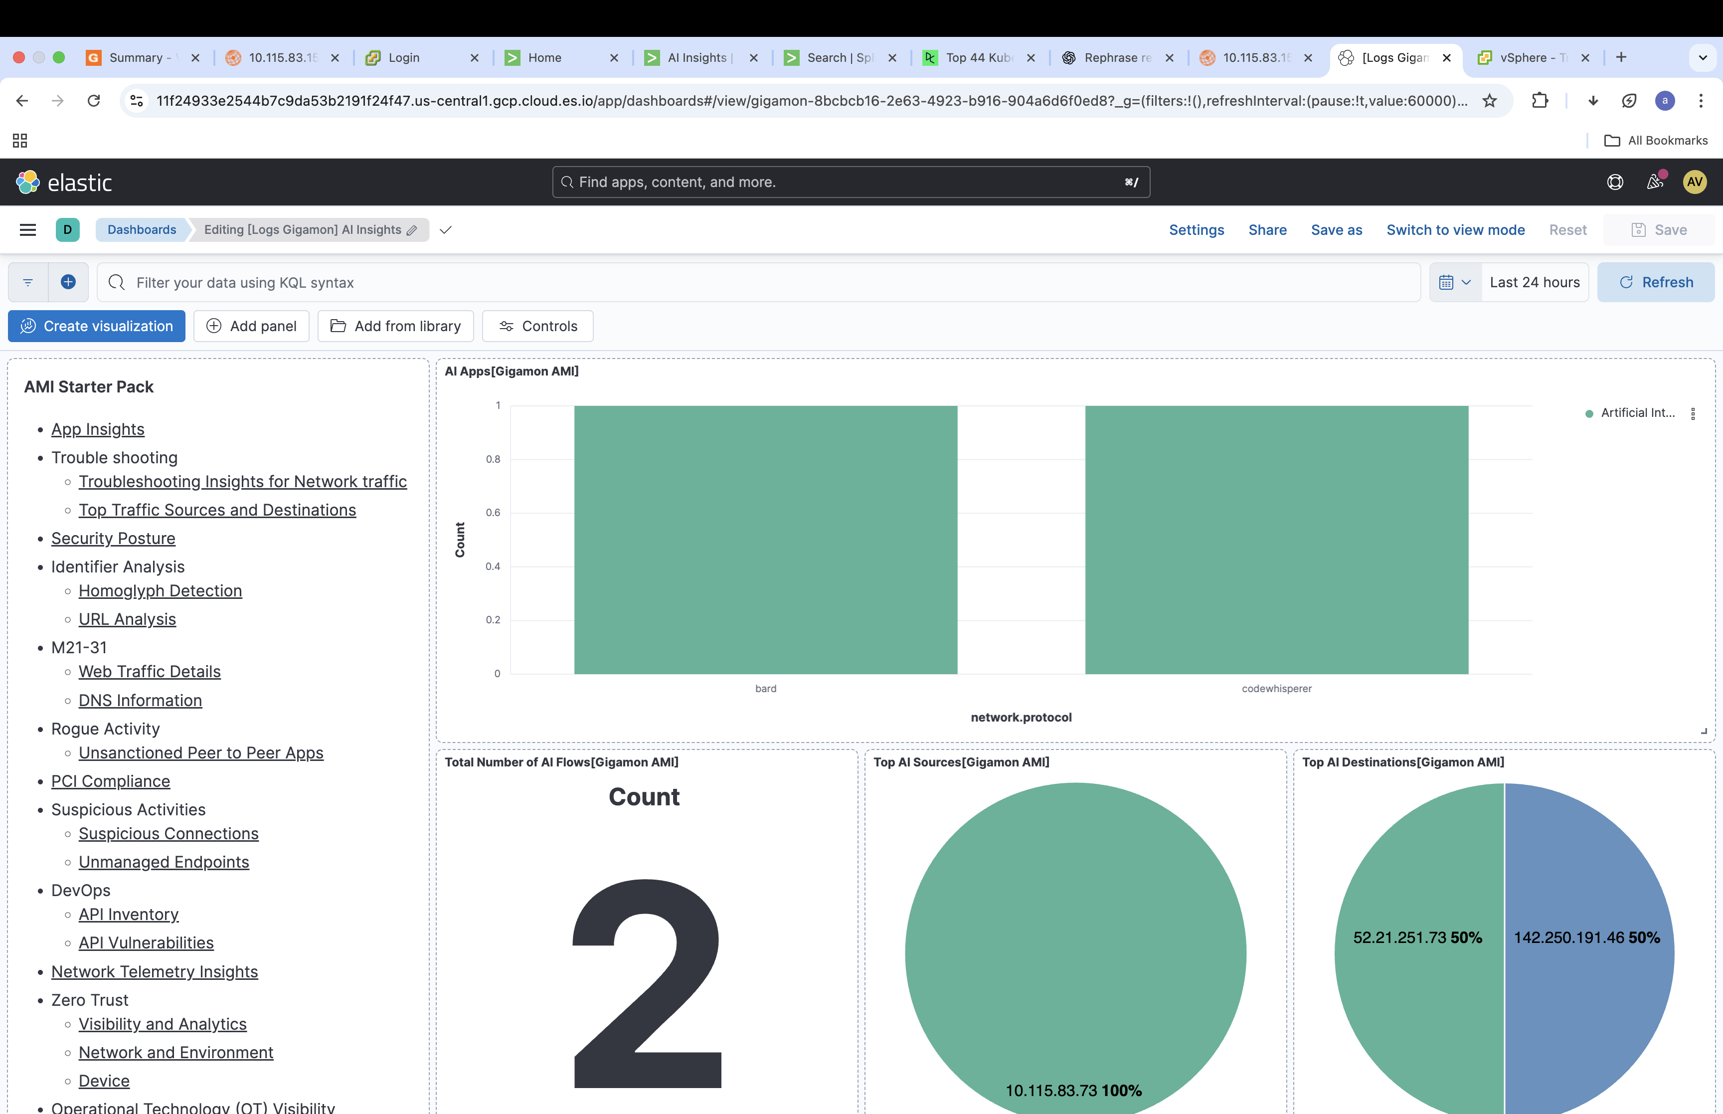Click Add from library
The width and height of the screenshot is (1723, 1114).
(x=395, y=326)
